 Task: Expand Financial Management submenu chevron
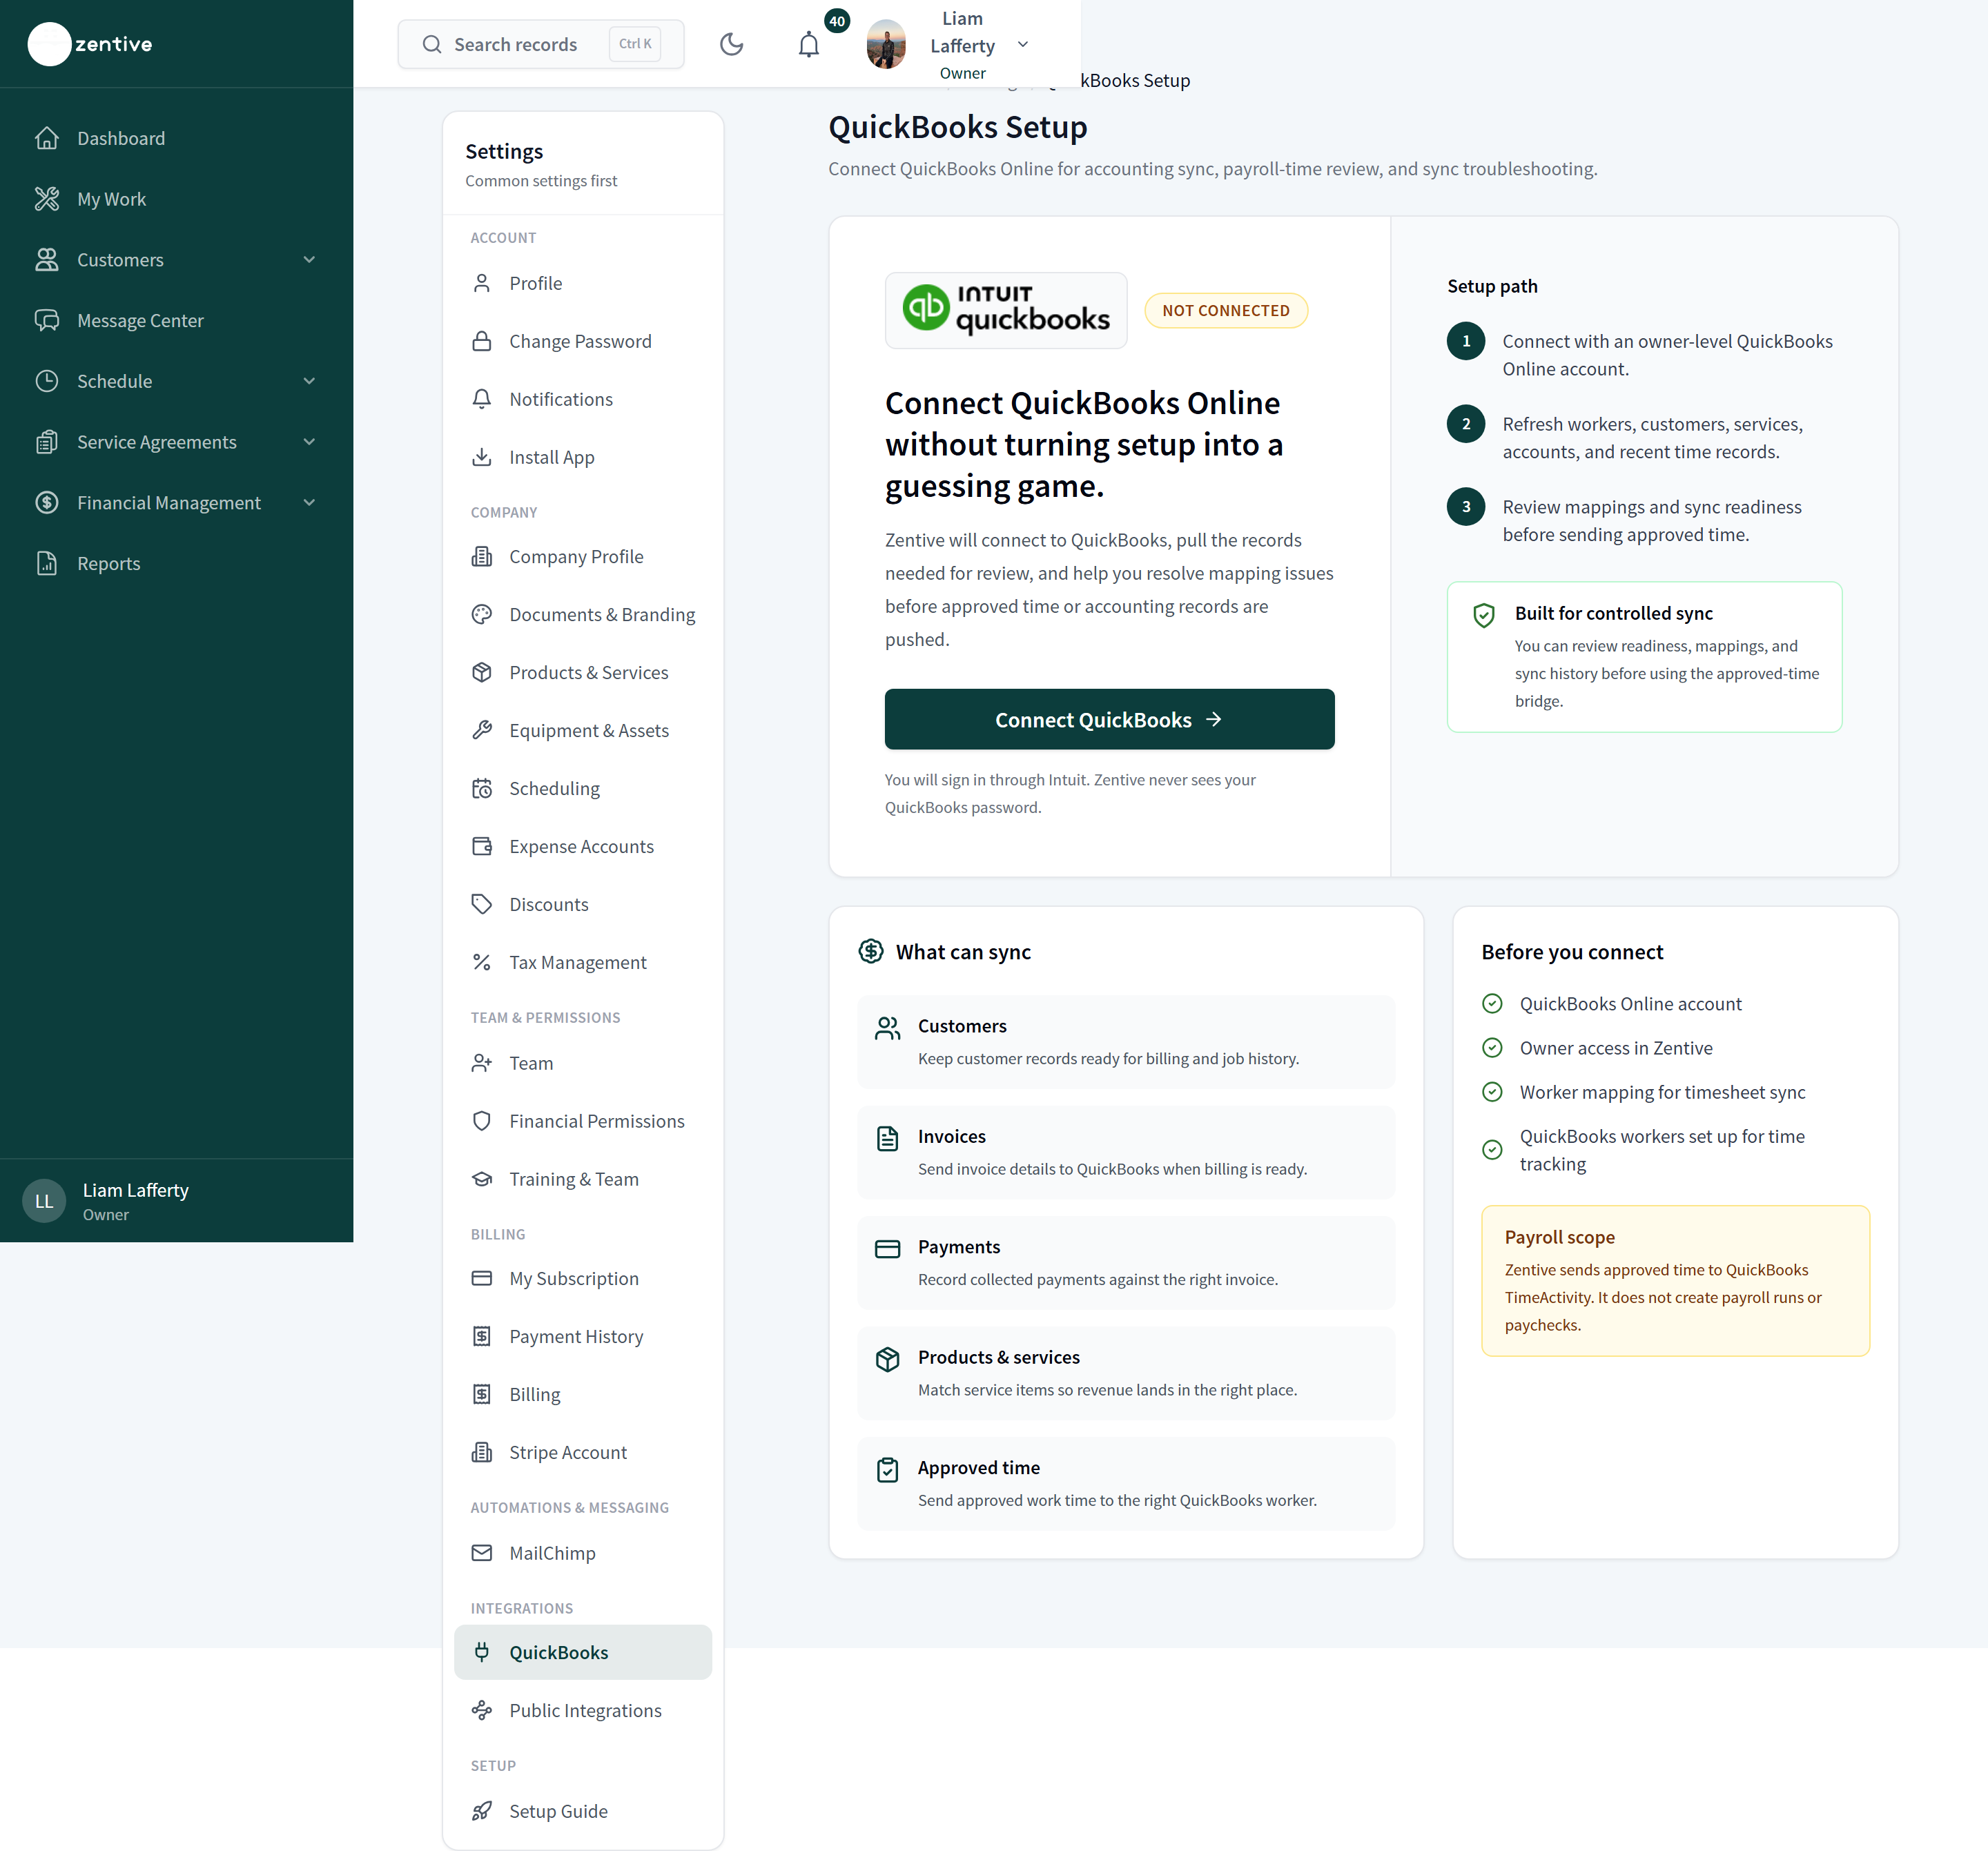pyautogui.click(x=309, y=503)
